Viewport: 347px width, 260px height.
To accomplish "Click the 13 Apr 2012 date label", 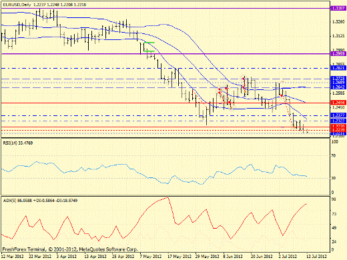I will [x=95, y=257].
